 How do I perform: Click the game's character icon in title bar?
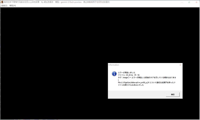2,2
